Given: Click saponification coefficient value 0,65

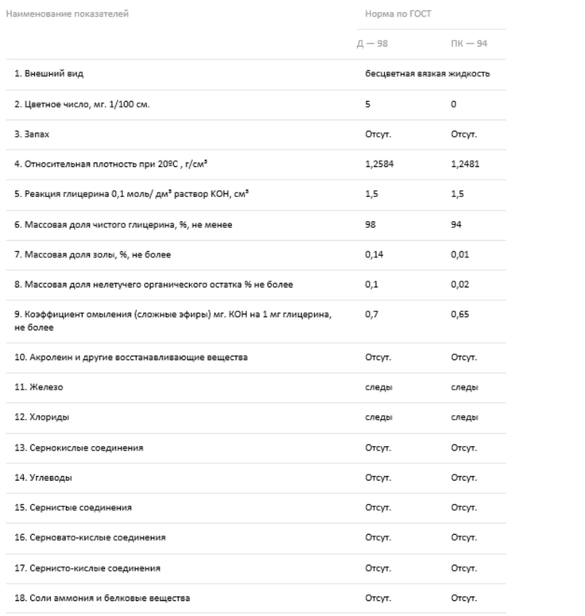Looking at the screenshot, I should 459,314.
